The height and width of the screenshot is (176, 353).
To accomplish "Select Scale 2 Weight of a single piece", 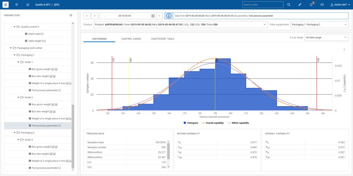I will (x=50, y=119).
